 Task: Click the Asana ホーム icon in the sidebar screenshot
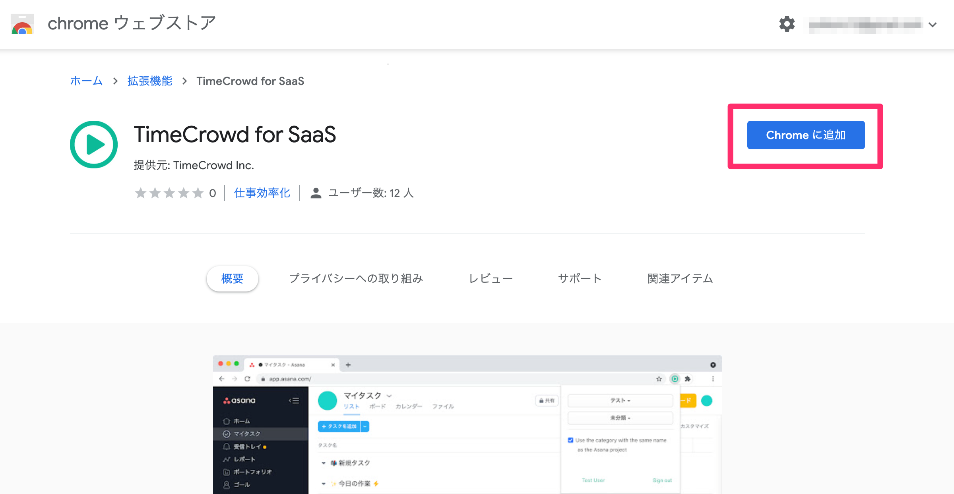[227, 421]
